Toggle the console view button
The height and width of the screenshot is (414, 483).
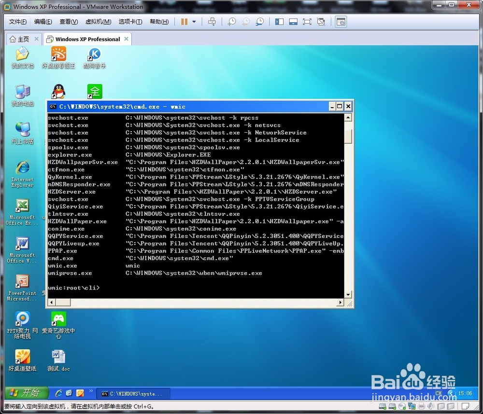pos(341,22)
